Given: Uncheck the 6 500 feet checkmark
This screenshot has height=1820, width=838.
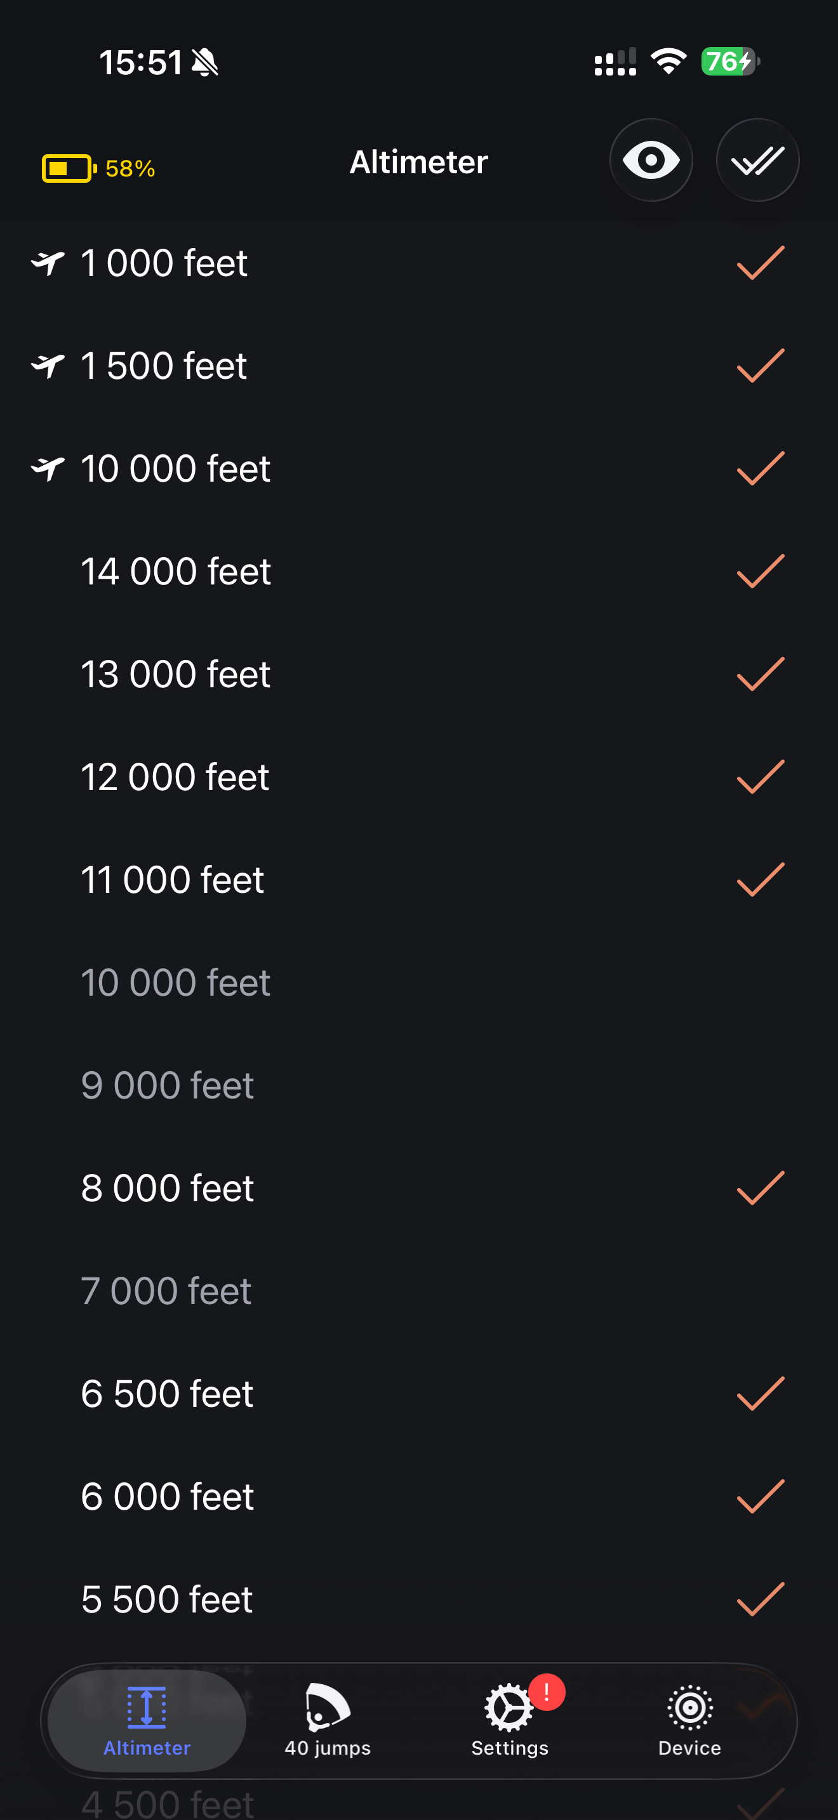Looking at the screenshot, I should (x=761, y=1394).
